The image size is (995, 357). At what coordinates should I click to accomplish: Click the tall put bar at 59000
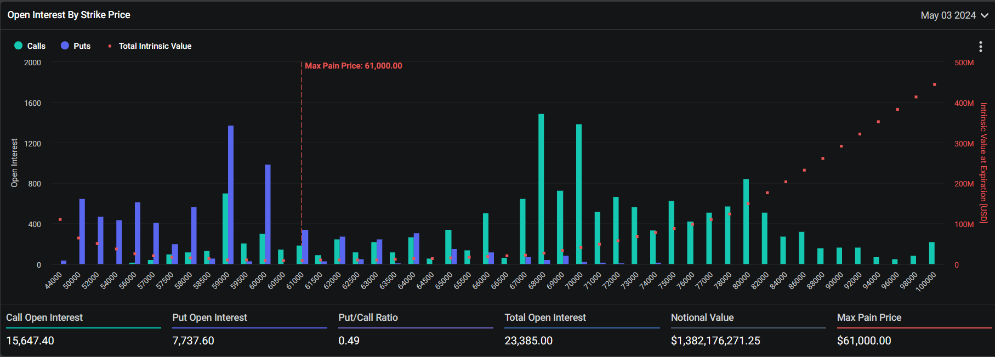click(x=231, y=195)
